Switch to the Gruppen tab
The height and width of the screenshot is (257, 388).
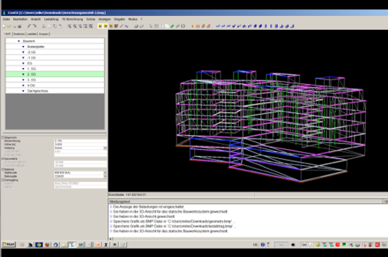tap(44, 34)
